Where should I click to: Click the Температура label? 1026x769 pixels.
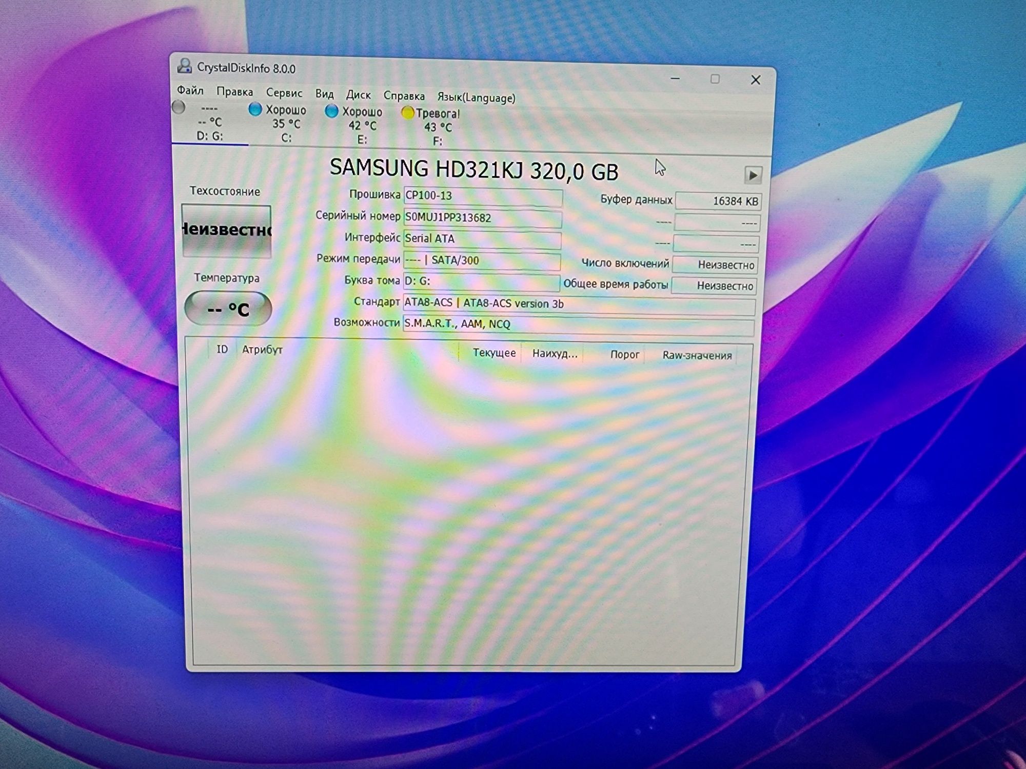(226, 278)
